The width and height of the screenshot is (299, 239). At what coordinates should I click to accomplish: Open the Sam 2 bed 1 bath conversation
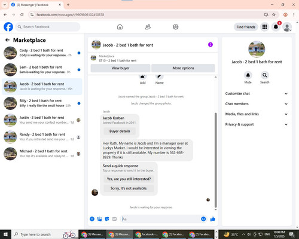(x=42, y=70)
